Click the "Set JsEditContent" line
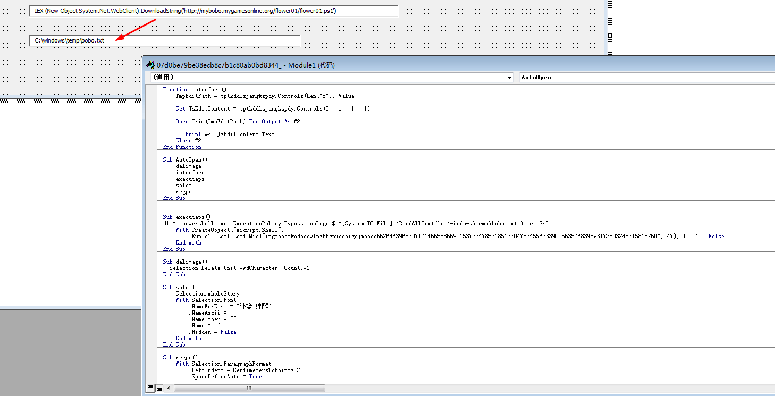The height and width of the screenshot is (396, 775). [273, 108]
